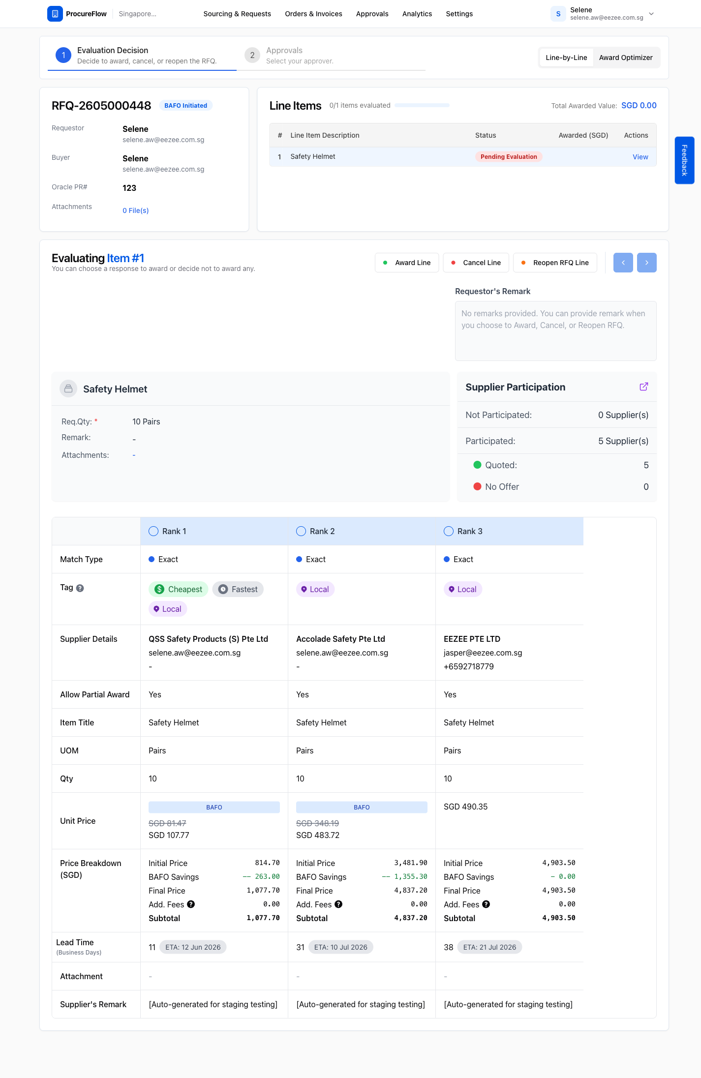Viewport: 701px width, 1078px height.
Task: Select the Rank 2 radio button
Action: (301, 531)
